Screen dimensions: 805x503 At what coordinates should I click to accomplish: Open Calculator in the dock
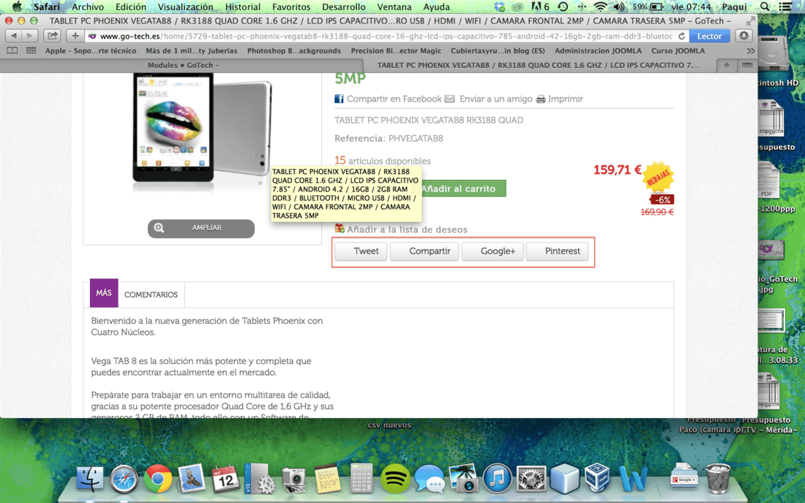pyautogui.click(x=362, y=480)
